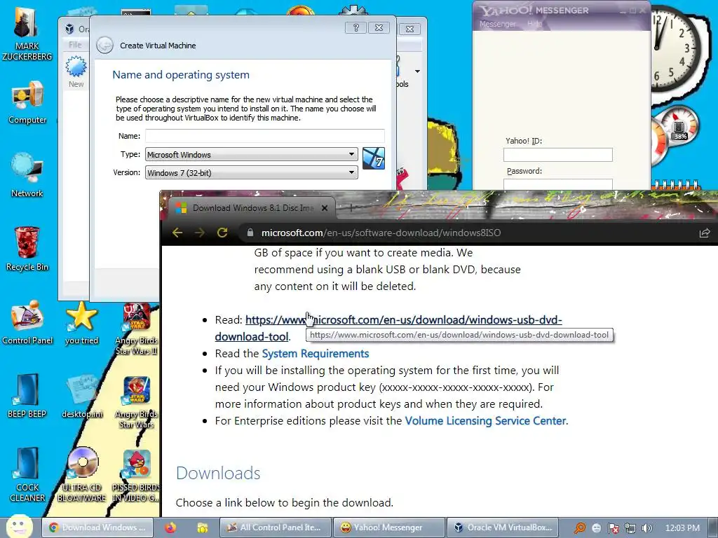Go back in the Chrome browser
Screen dimensions: 718x538
tap(177, 233)
